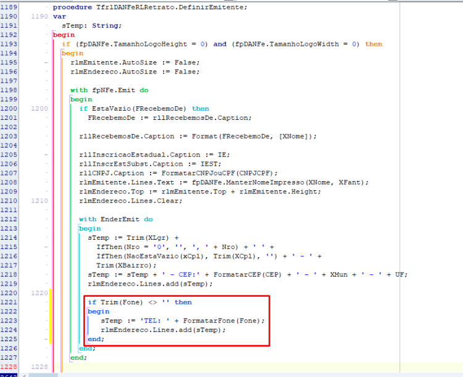Click the gutter label 1200
Viewport: 463px width, 377px height.
click(x=40, y=109)
